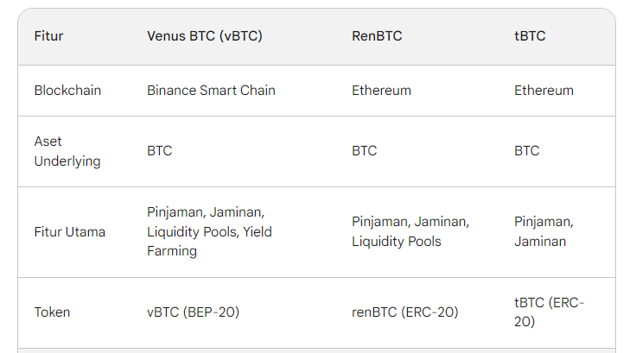Viewport: 636px width, 353px height.
Task: Click the Fitur Utama row label
Action: click(x=70, y=232)
